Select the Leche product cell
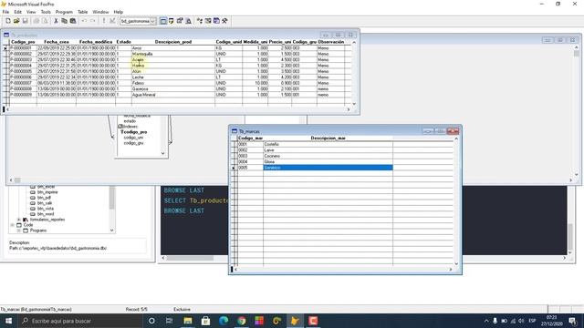 (172, 77)
